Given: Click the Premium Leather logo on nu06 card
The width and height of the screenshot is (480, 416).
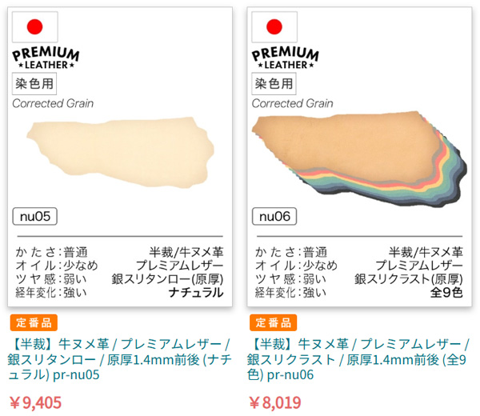Looking at the screenshot, I should pyautogui.click(x=285, y=58).
